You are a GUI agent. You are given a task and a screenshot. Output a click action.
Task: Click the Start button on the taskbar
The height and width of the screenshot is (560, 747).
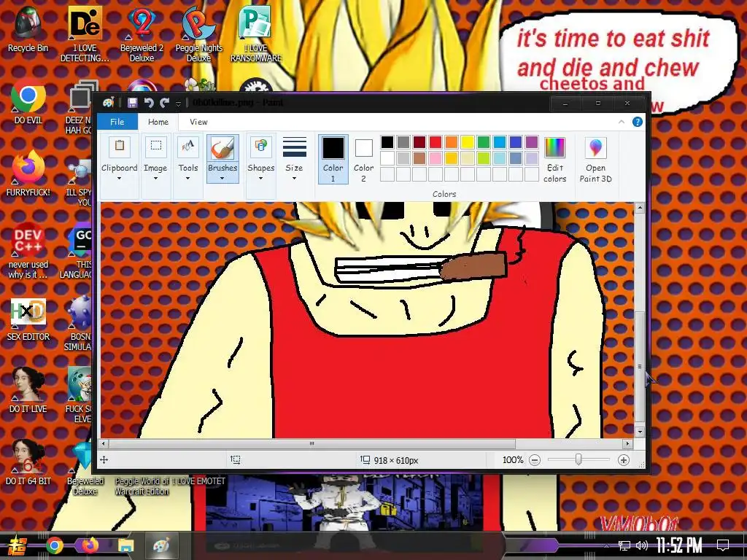pos(18,545)
